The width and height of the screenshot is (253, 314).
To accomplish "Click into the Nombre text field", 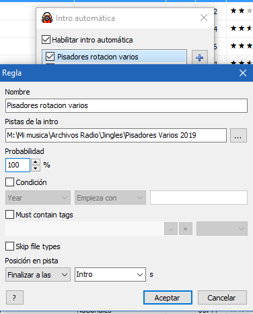I will point(126,105).
